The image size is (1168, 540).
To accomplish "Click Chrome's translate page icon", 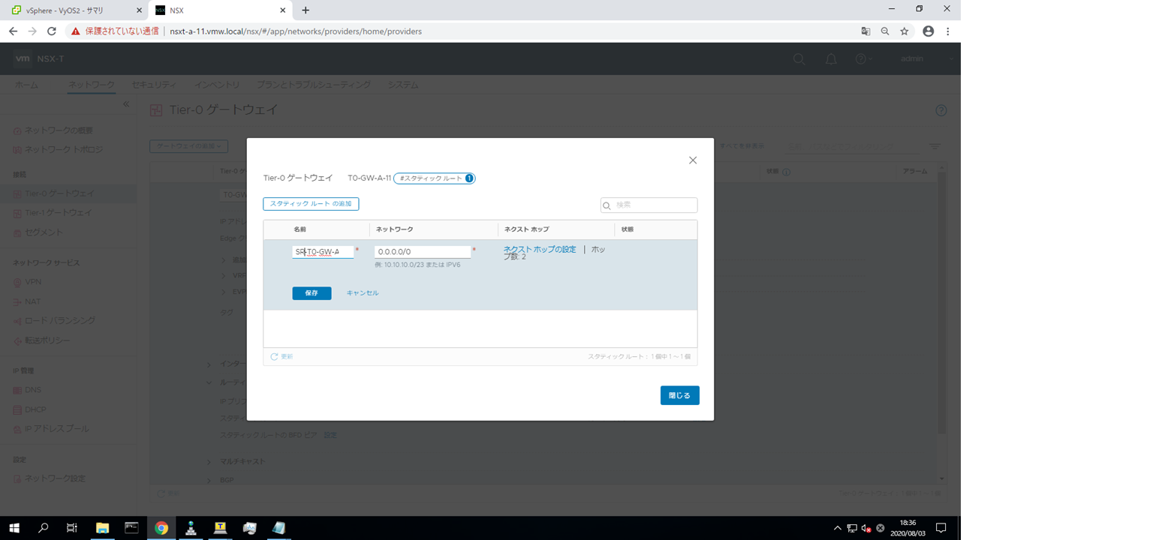I will 865,31.
